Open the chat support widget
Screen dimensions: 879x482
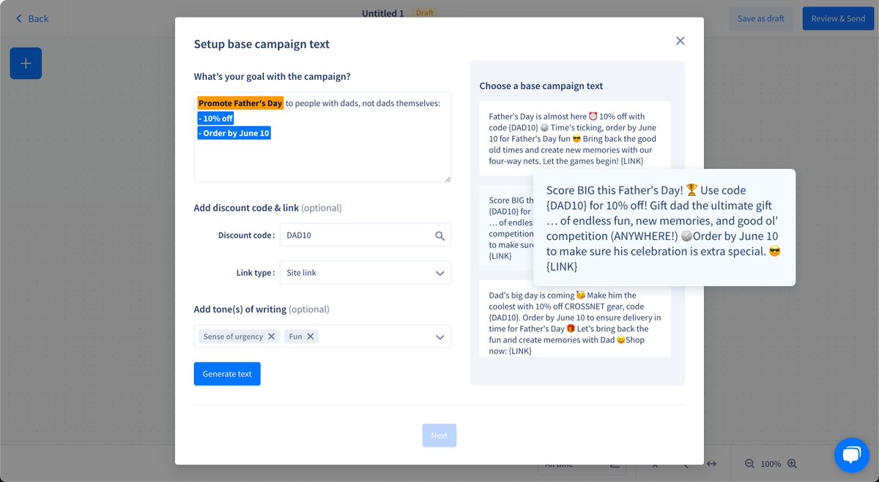tap(851, 455)
